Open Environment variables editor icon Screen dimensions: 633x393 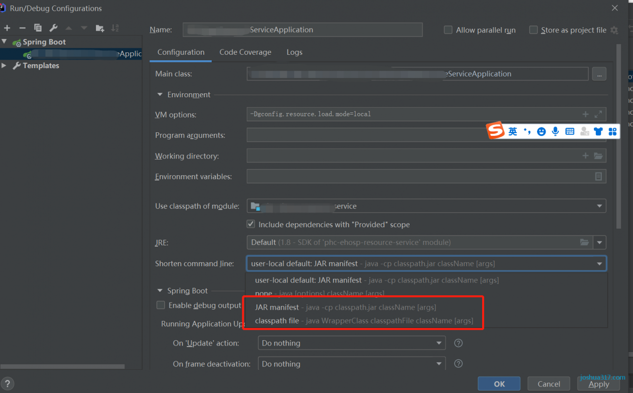pos(598,176)
